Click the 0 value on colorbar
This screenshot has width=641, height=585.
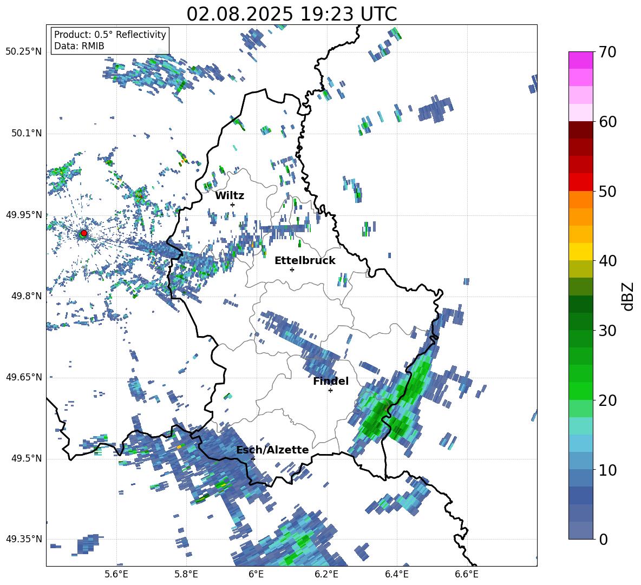pyautogui.click(x=603, y=540)
